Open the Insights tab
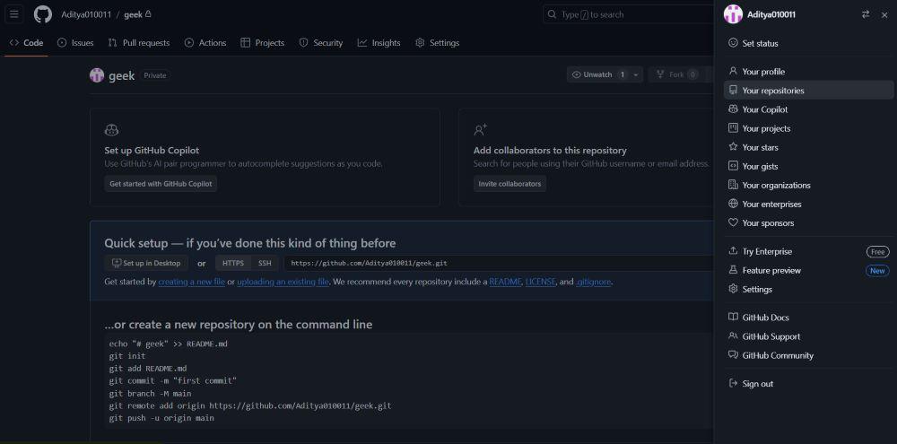Screen dimensions: 897x444 click(379, 43)
